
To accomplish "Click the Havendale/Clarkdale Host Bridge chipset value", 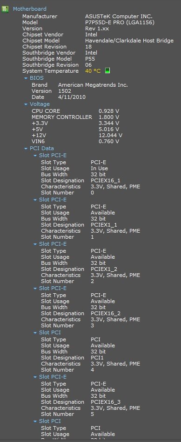I will click(x=129, y=41).
